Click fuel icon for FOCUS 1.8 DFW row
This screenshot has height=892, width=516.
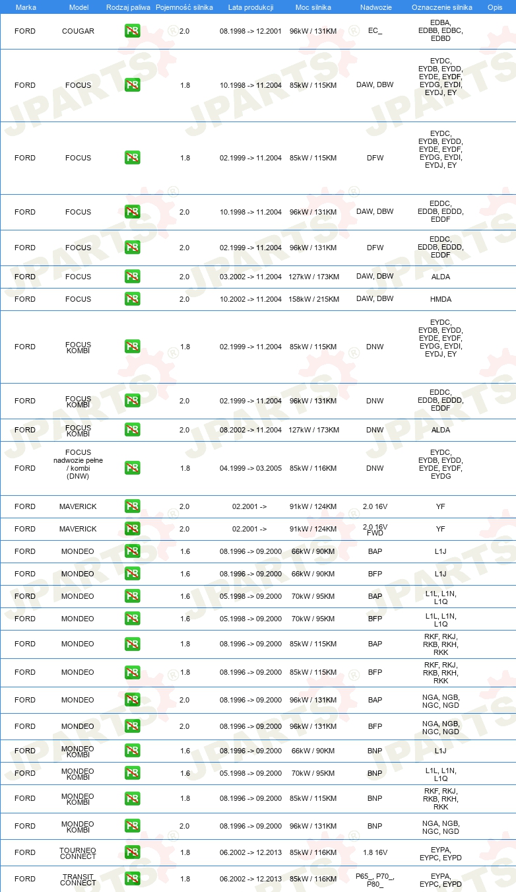click(133, 158)
